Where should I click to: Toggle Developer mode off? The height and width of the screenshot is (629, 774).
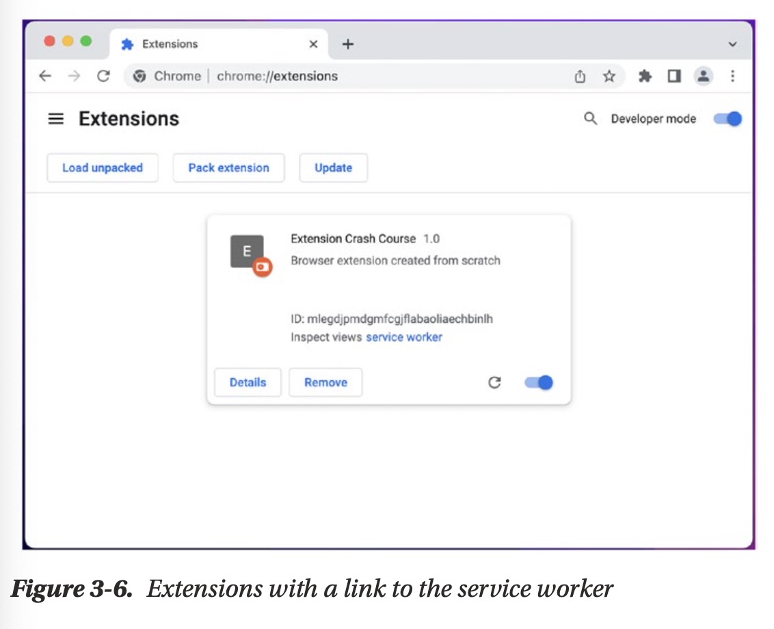click(x=728, y=119)
